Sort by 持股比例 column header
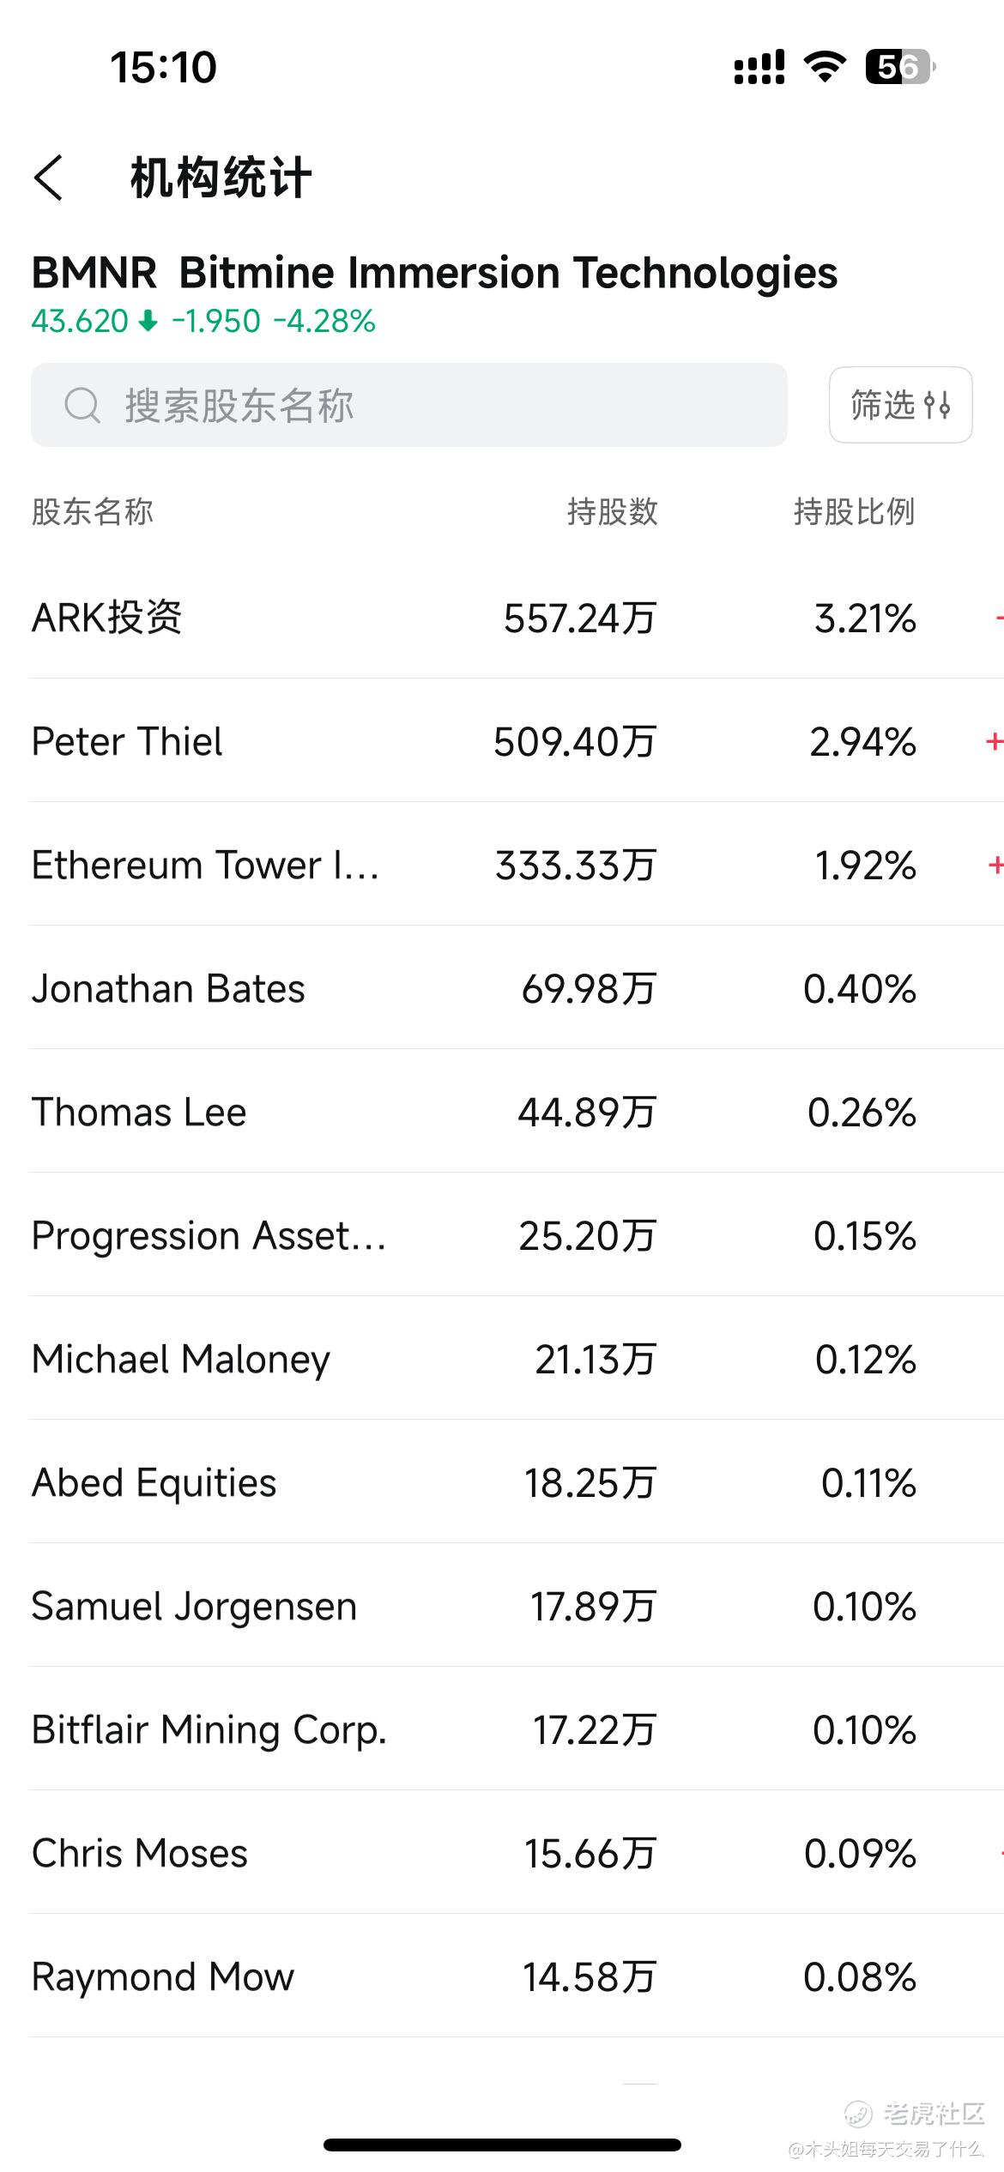 pos(854,512)
